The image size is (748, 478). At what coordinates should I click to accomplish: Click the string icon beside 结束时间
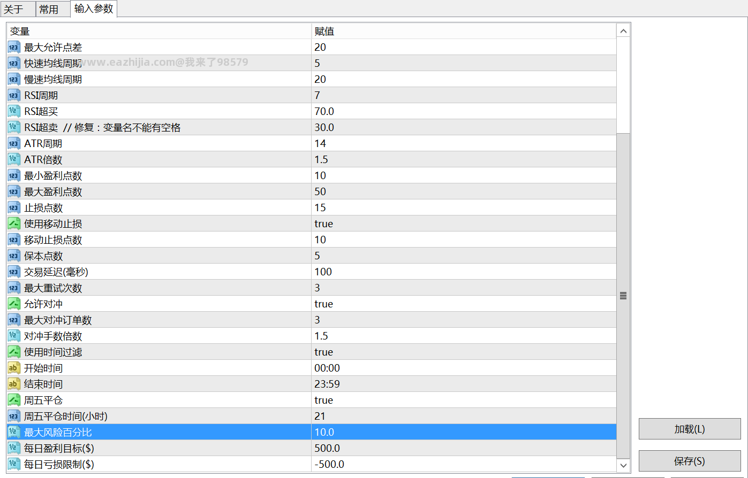[14, 384]
